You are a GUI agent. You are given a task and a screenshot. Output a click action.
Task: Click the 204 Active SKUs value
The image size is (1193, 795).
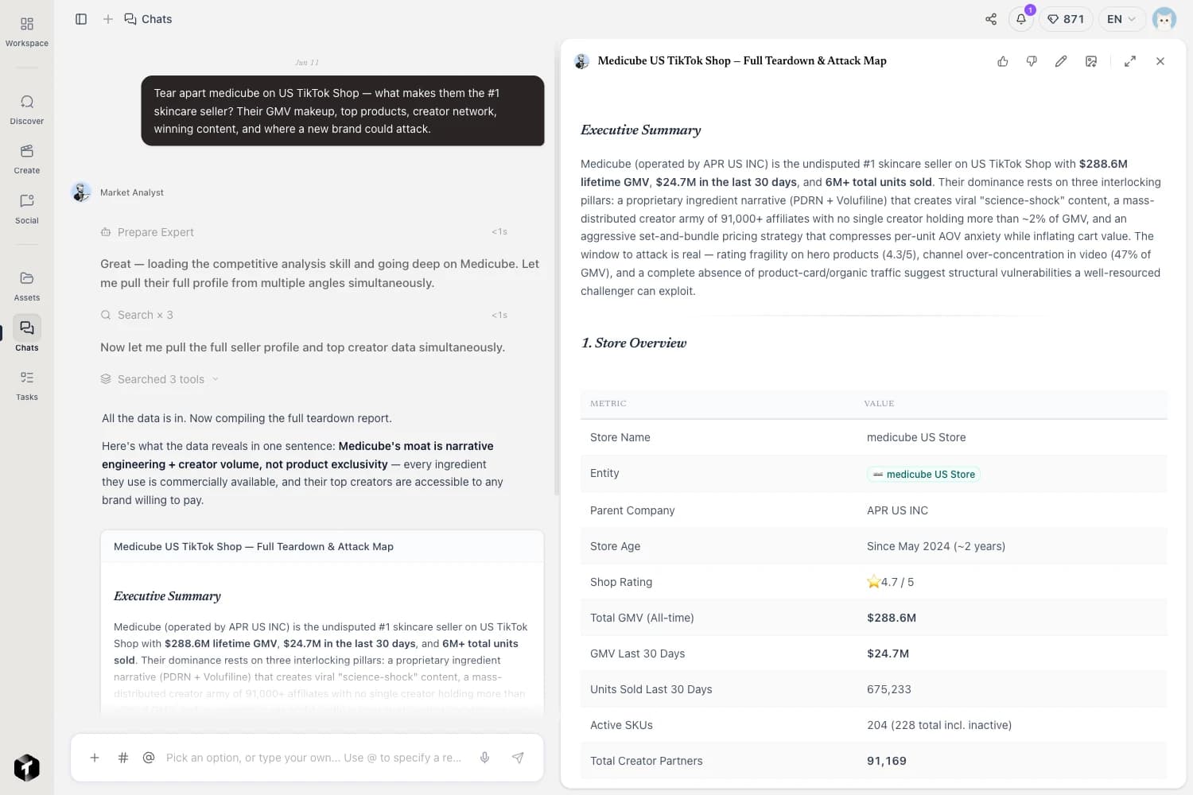(939, 725)
